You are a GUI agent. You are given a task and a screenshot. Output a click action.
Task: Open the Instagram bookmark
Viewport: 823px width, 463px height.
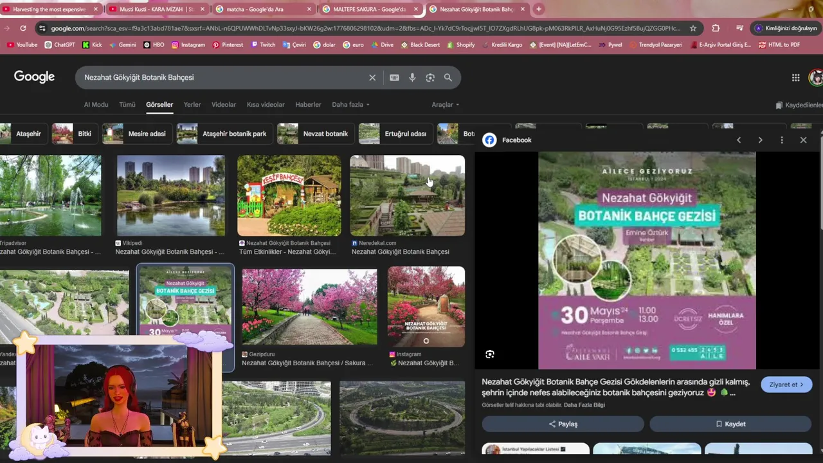[x=188, y=45]
